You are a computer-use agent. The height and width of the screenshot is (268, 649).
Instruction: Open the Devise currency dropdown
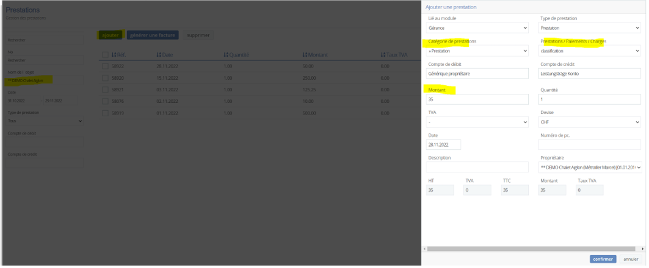pos(590,122)
